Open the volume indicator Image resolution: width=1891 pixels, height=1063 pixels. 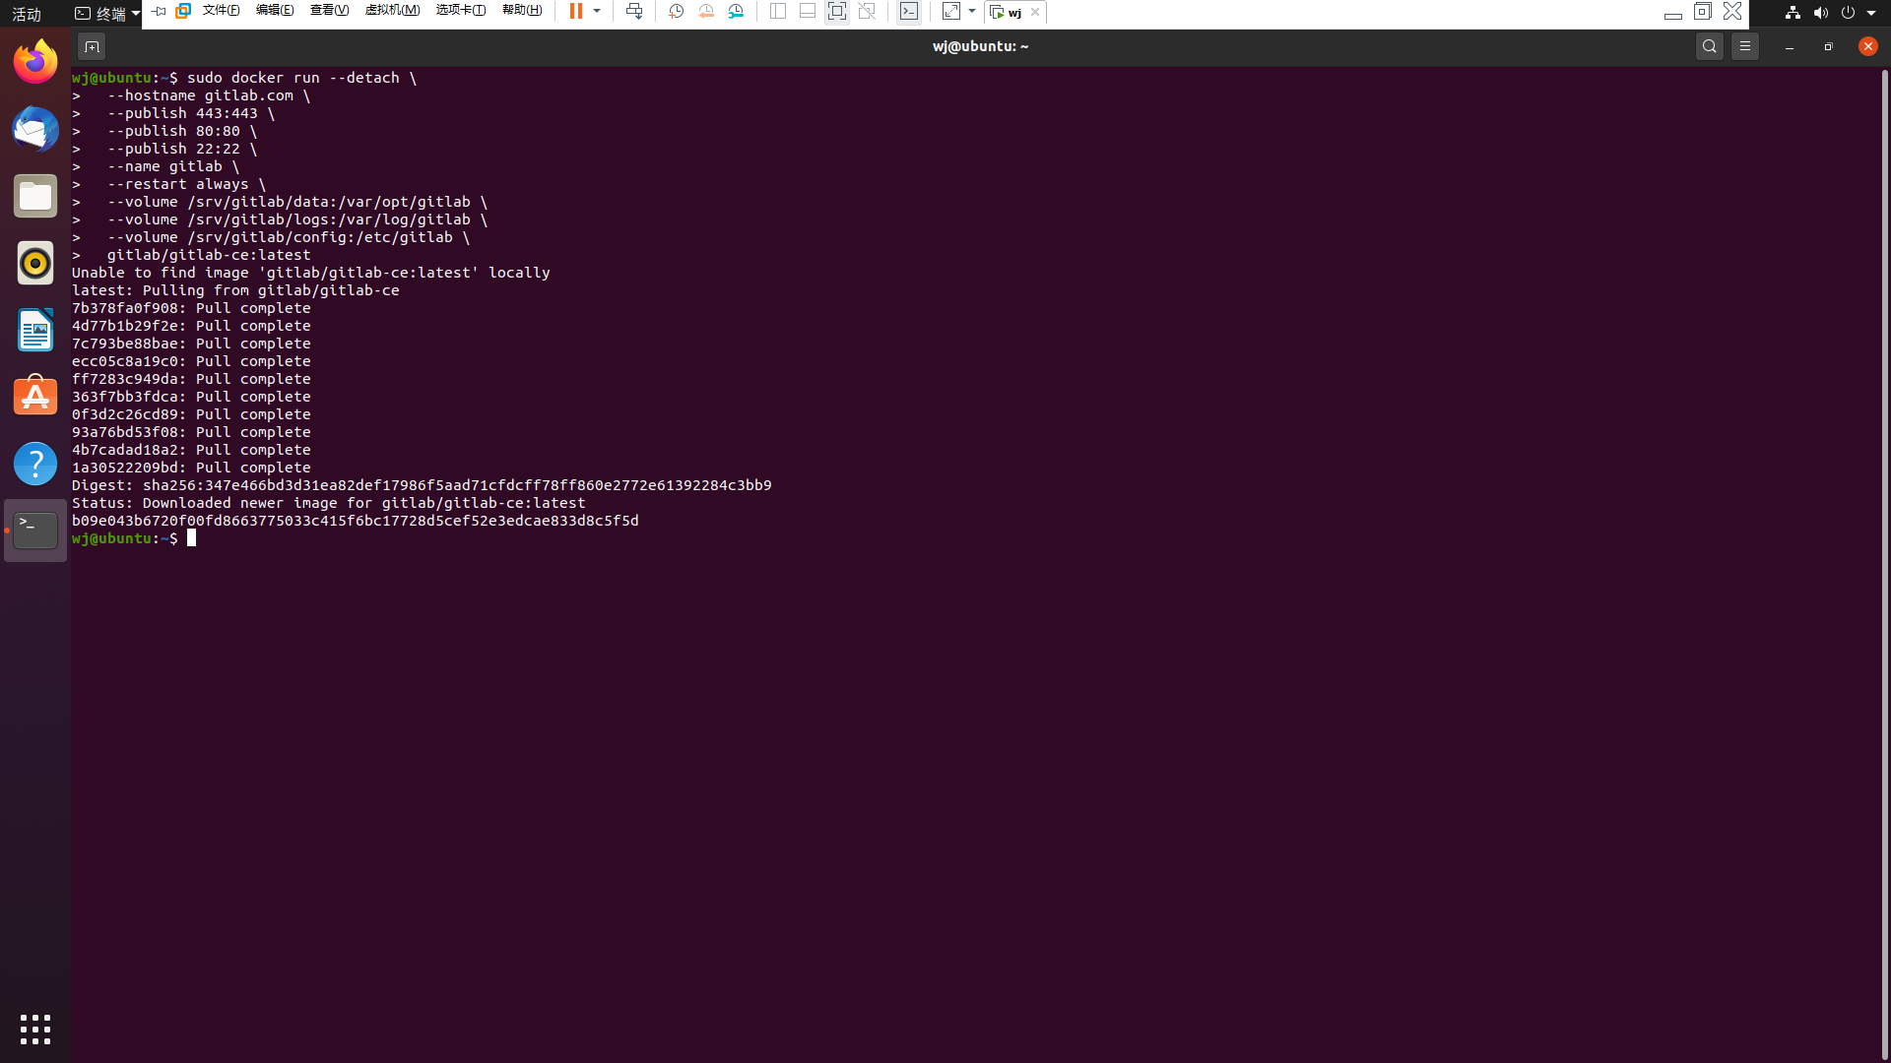click(x=1820, y=13)
